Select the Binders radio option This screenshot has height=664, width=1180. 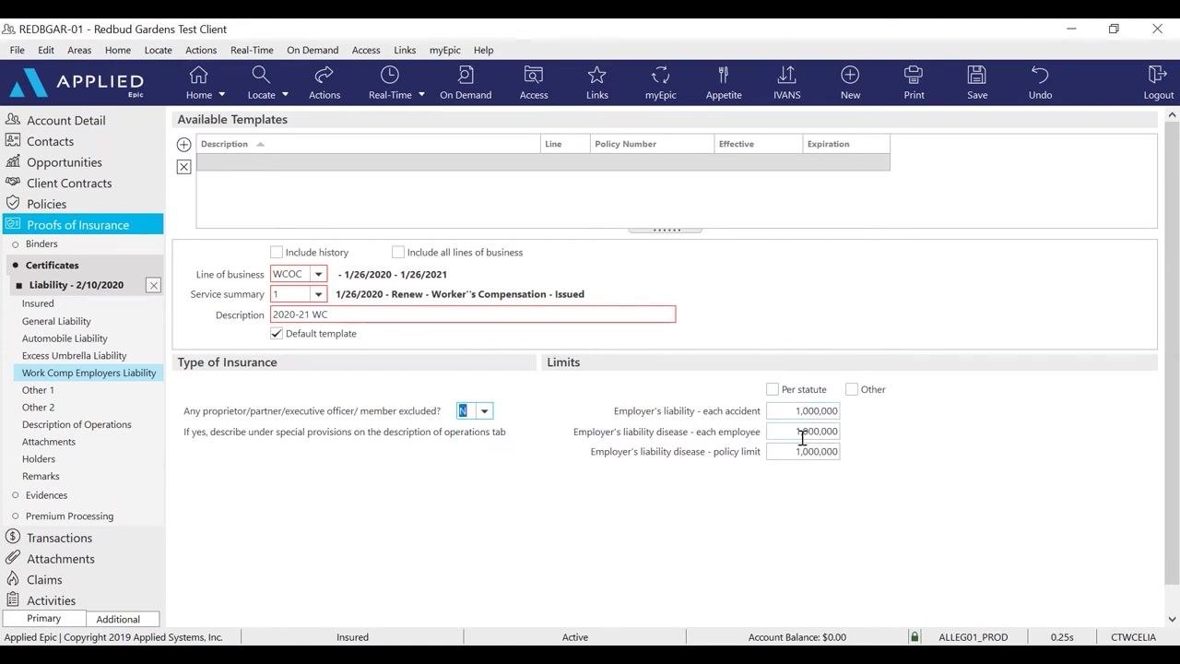click(16, 244)
